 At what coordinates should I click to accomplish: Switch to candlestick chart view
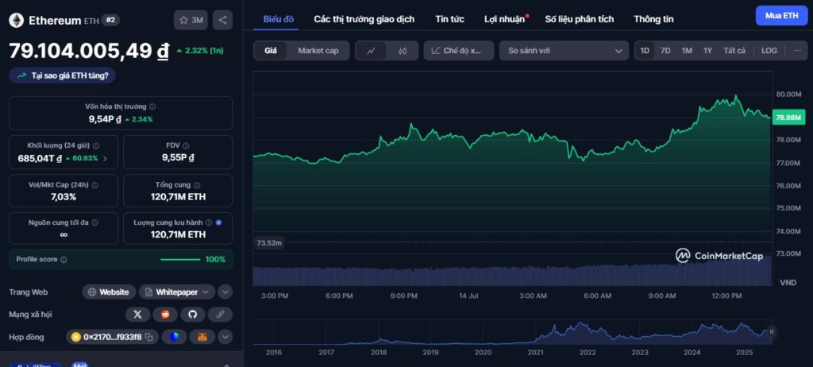(x=403, y=51)
